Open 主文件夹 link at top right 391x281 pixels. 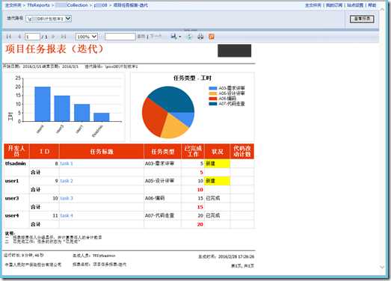pyautogui.click(x=313, y=5)
